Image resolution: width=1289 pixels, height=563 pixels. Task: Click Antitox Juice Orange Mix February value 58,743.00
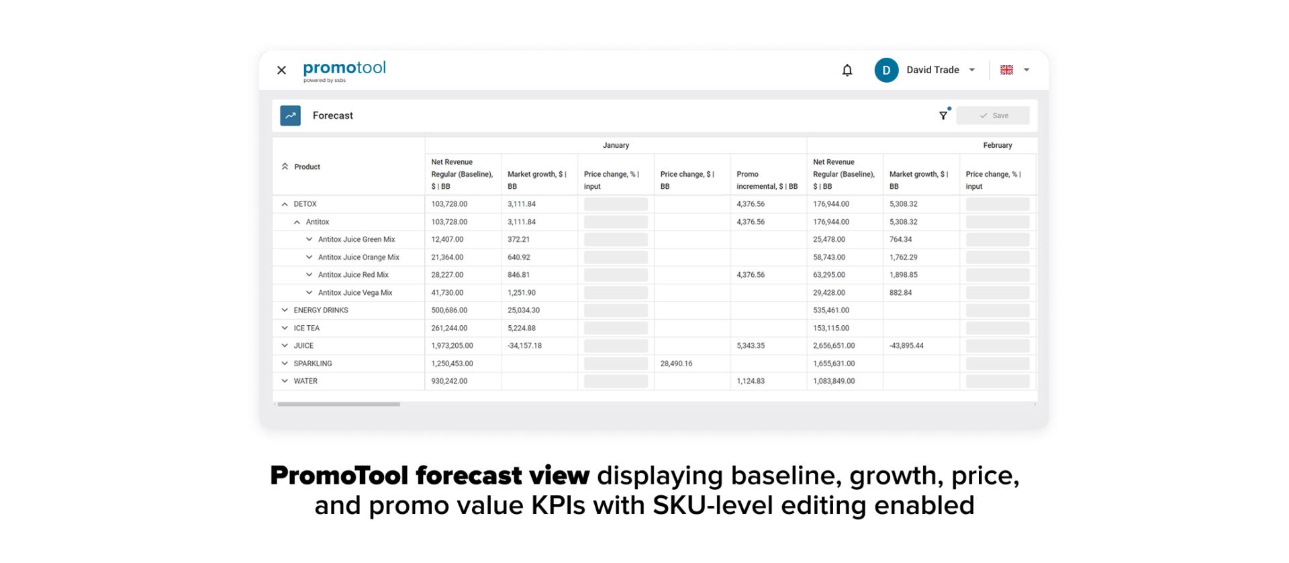tap(829, 257)
